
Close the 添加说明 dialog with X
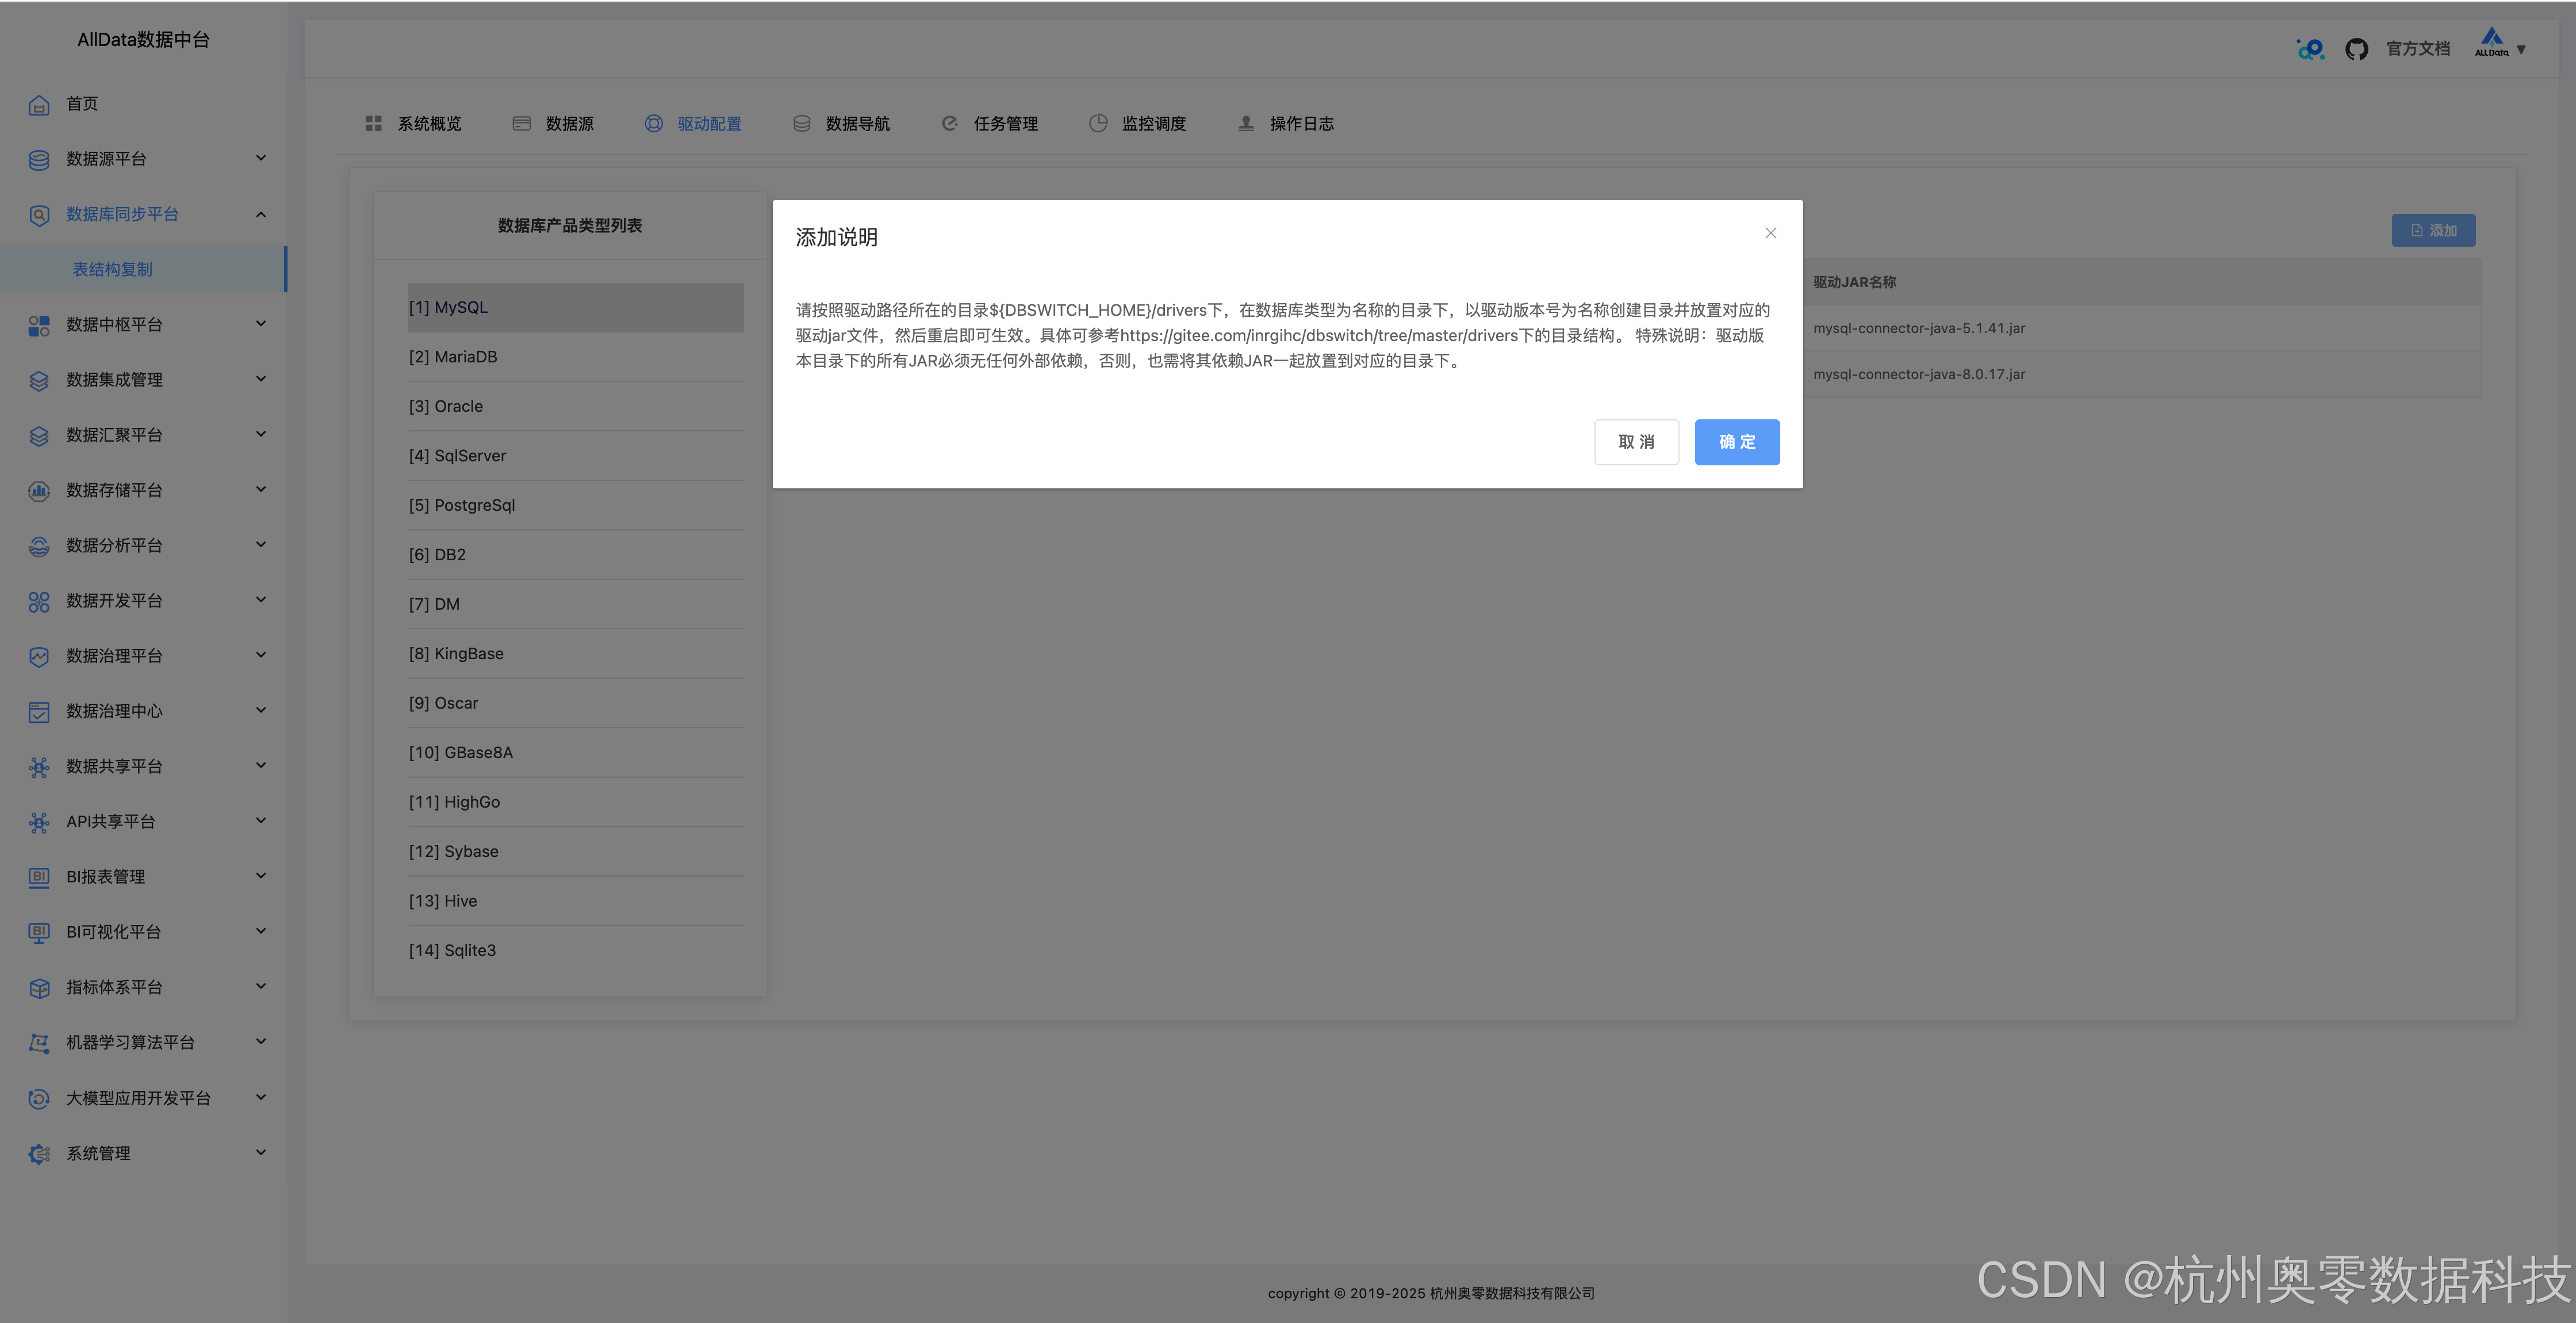1770,233
